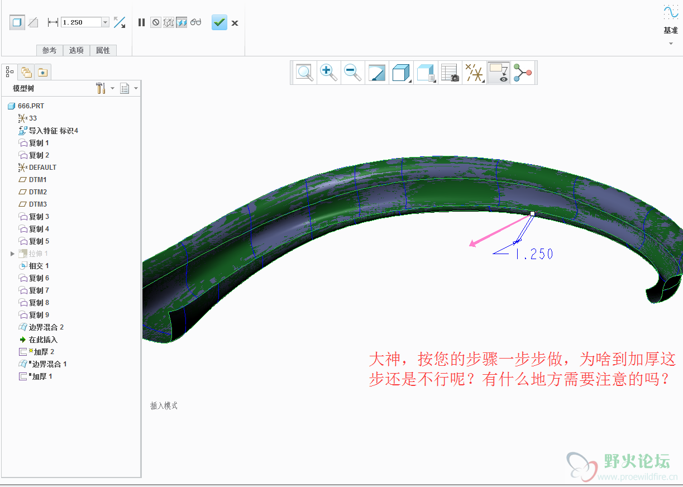Viewport: 683px width, 487px height.
Task: Click the Repaint icon
Action: coord(376,73)
